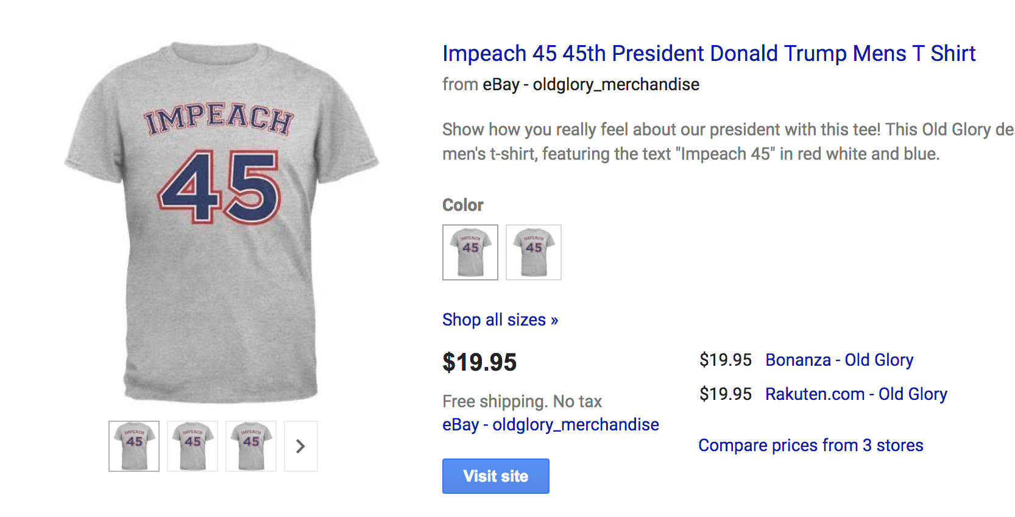Open the Bonanza - Old Glory store link
The width and height of the screenshot is (1015, 517).
click(x=839, y=360)
